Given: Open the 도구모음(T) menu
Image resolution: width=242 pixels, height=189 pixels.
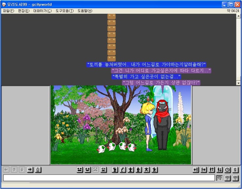Looking at the screenshot, I should click(64, 11).
